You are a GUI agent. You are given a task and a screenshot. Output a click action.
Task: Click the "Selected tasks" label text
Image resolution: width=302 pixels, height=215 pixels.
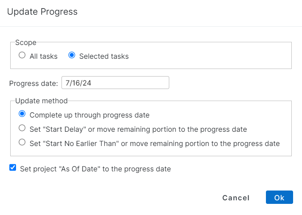coord(104,57)
